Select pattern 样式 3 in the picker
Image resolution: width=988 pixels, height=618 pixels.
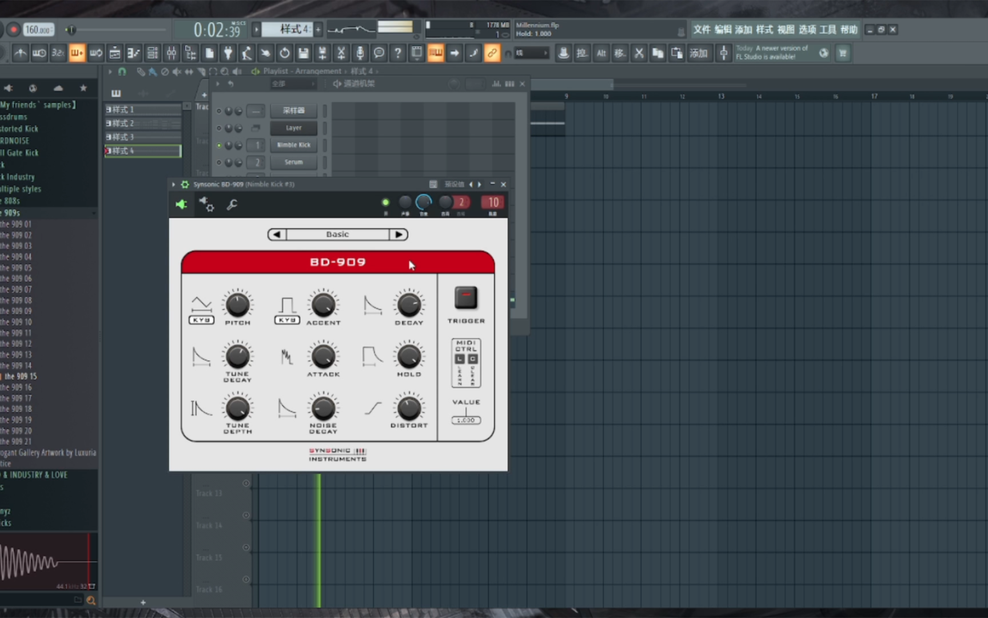click(143, 137)
